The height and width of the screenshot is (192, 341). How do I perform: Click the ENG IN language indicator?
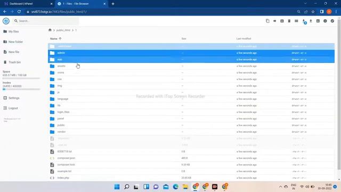[294, 187]
